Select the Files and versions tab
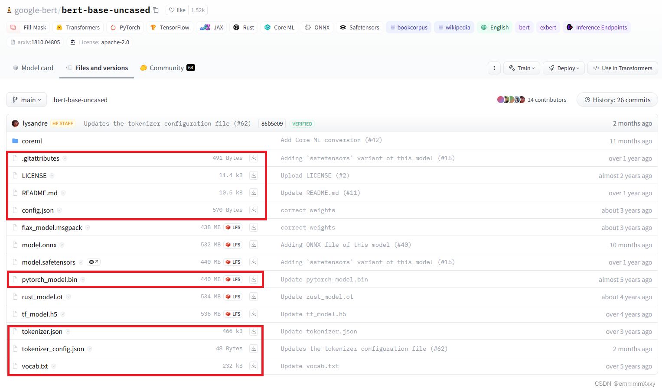662x391 pixels. 97,68
